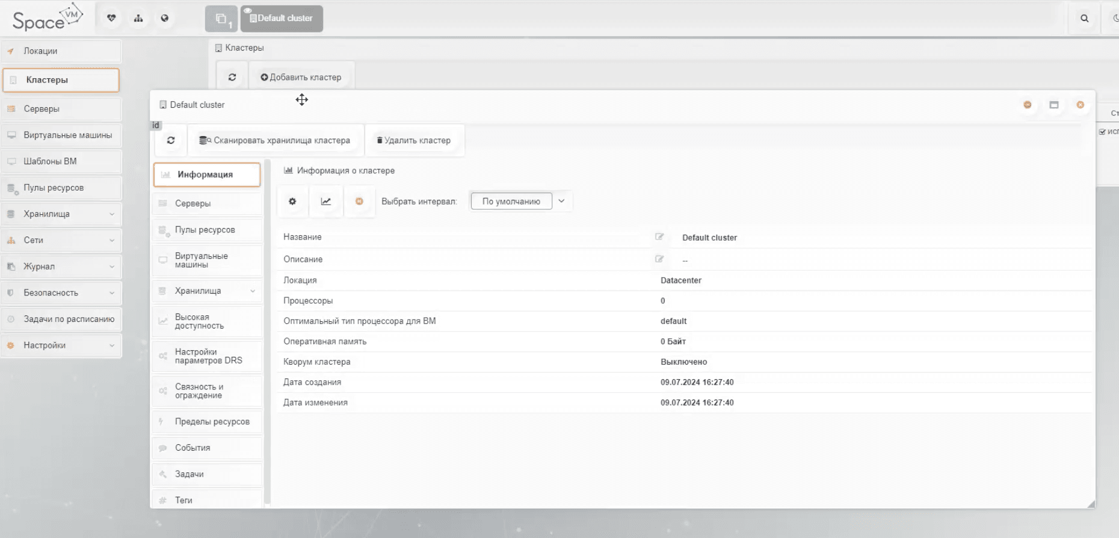Refresh the Default cluster window
The image size is (1119, 538).
[x=171, y=140]
